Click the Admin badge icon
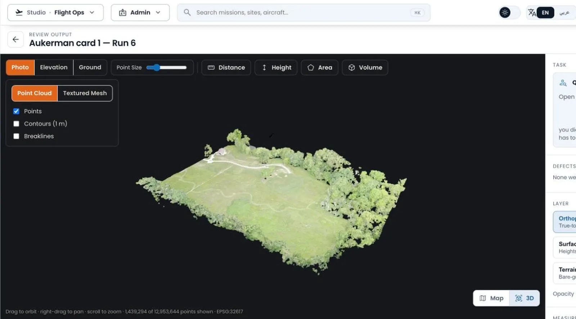The image size is (576, 319). [x=122, y=13]
